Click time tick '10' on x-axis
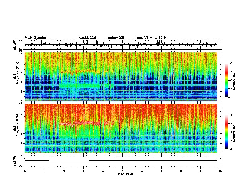The width and height of the screenshot is (248, 192). tap(220, 171)
